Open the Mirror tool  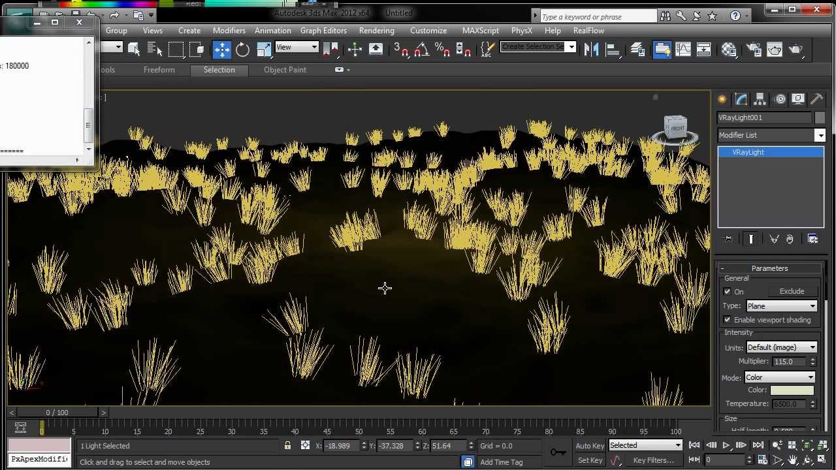(591, 50)
